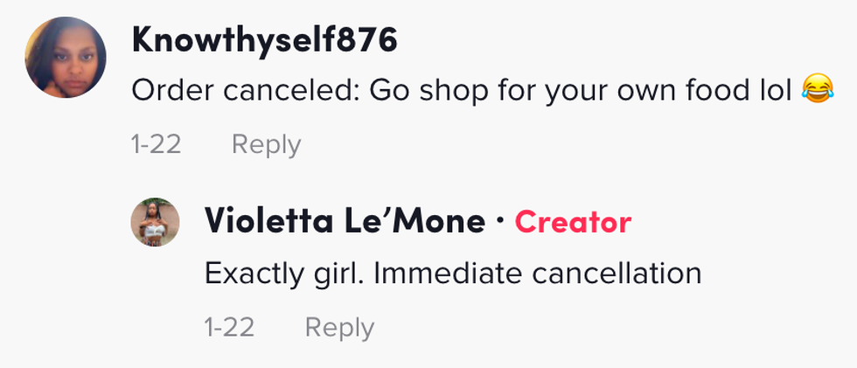Open the Knowthyself876 username link

[265, 38]
